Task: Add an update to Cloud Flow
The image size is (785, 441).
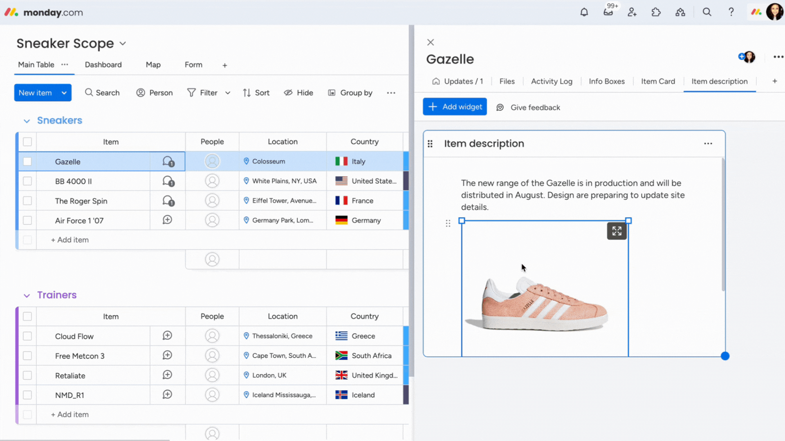Action: (167, 336)
